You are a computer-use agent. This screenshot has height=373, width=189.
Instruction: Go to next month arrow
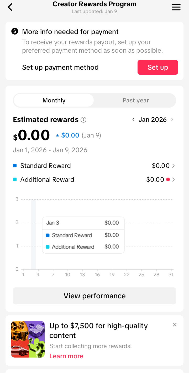172,120
